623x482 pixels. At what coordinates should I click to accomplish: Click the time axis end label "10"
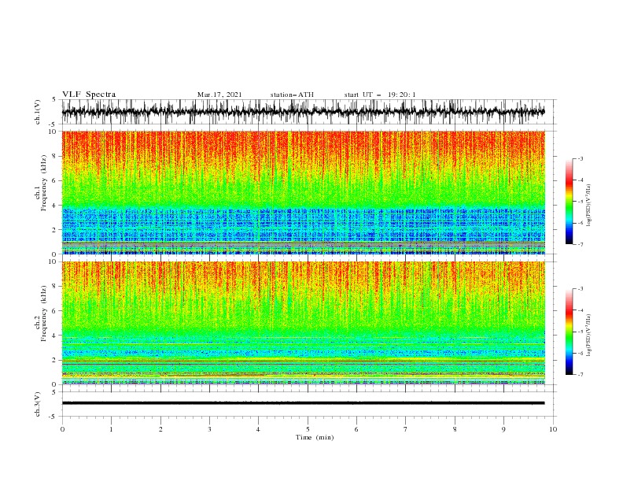(553, 429)
